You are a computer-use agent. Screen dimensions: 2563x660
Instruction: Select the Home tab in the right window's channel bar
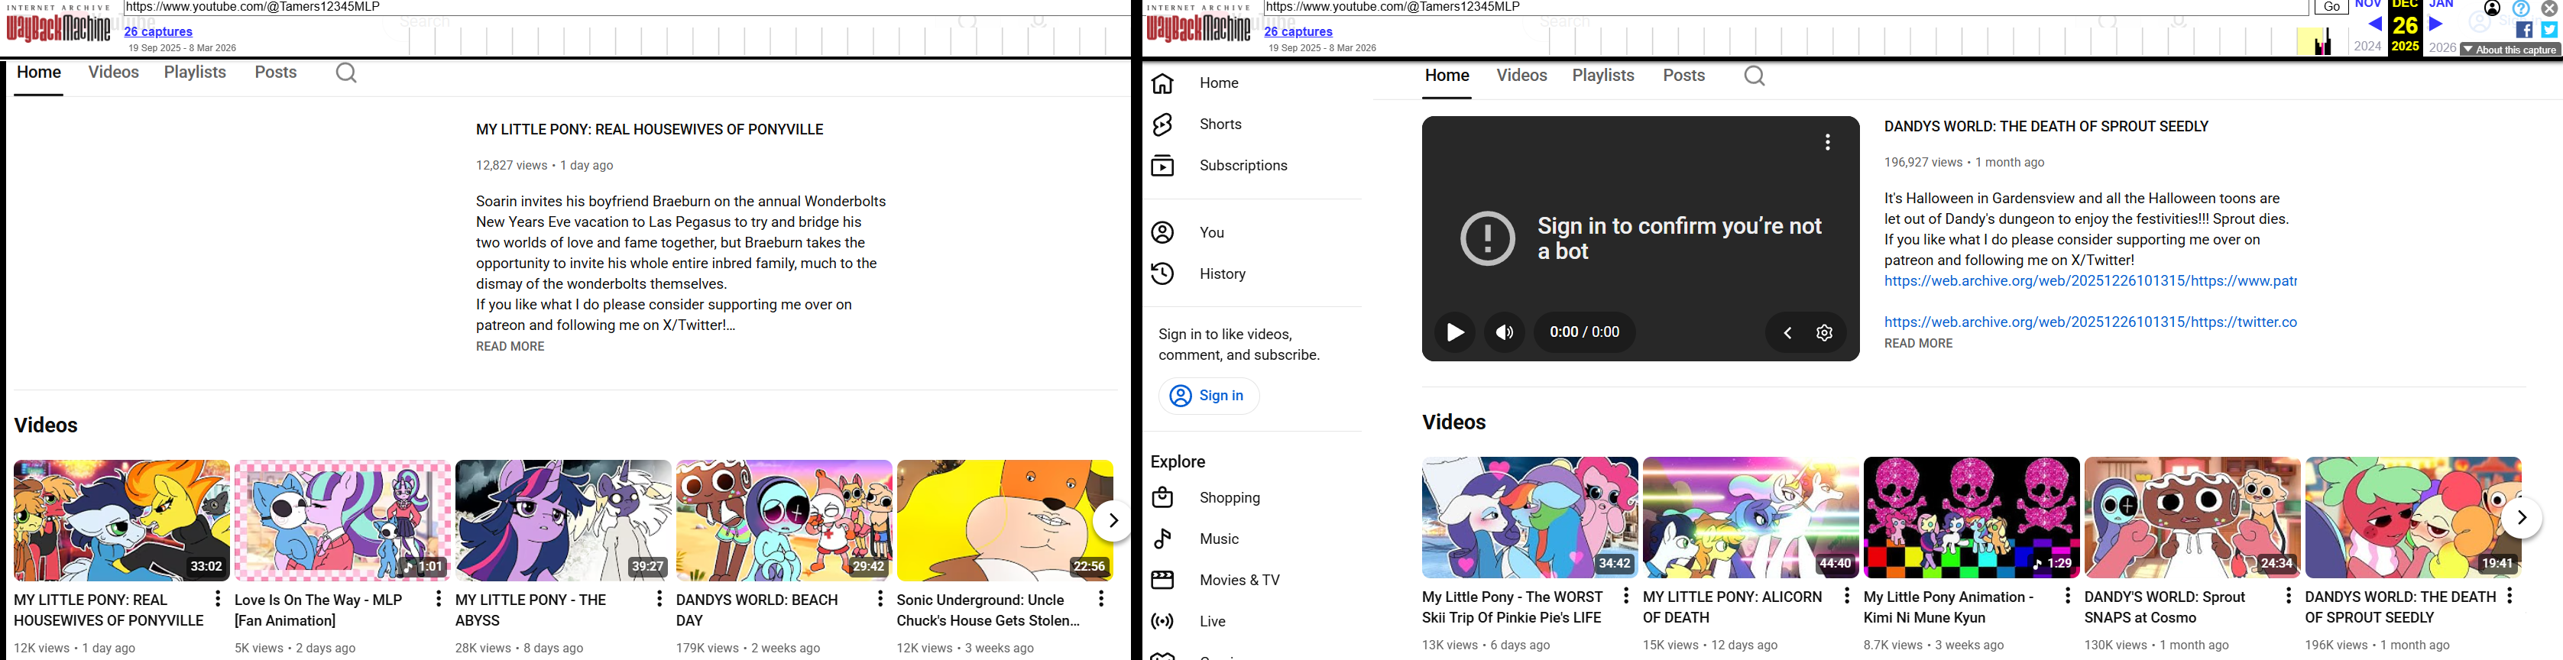pyautogui.click(x=1447, y=76)
